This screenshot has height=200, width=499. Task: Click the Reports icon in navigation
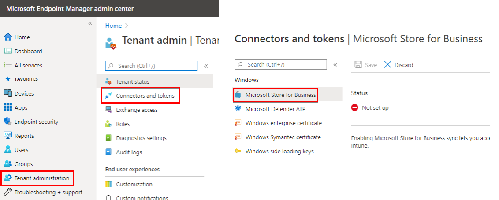[x=8, y=135]
